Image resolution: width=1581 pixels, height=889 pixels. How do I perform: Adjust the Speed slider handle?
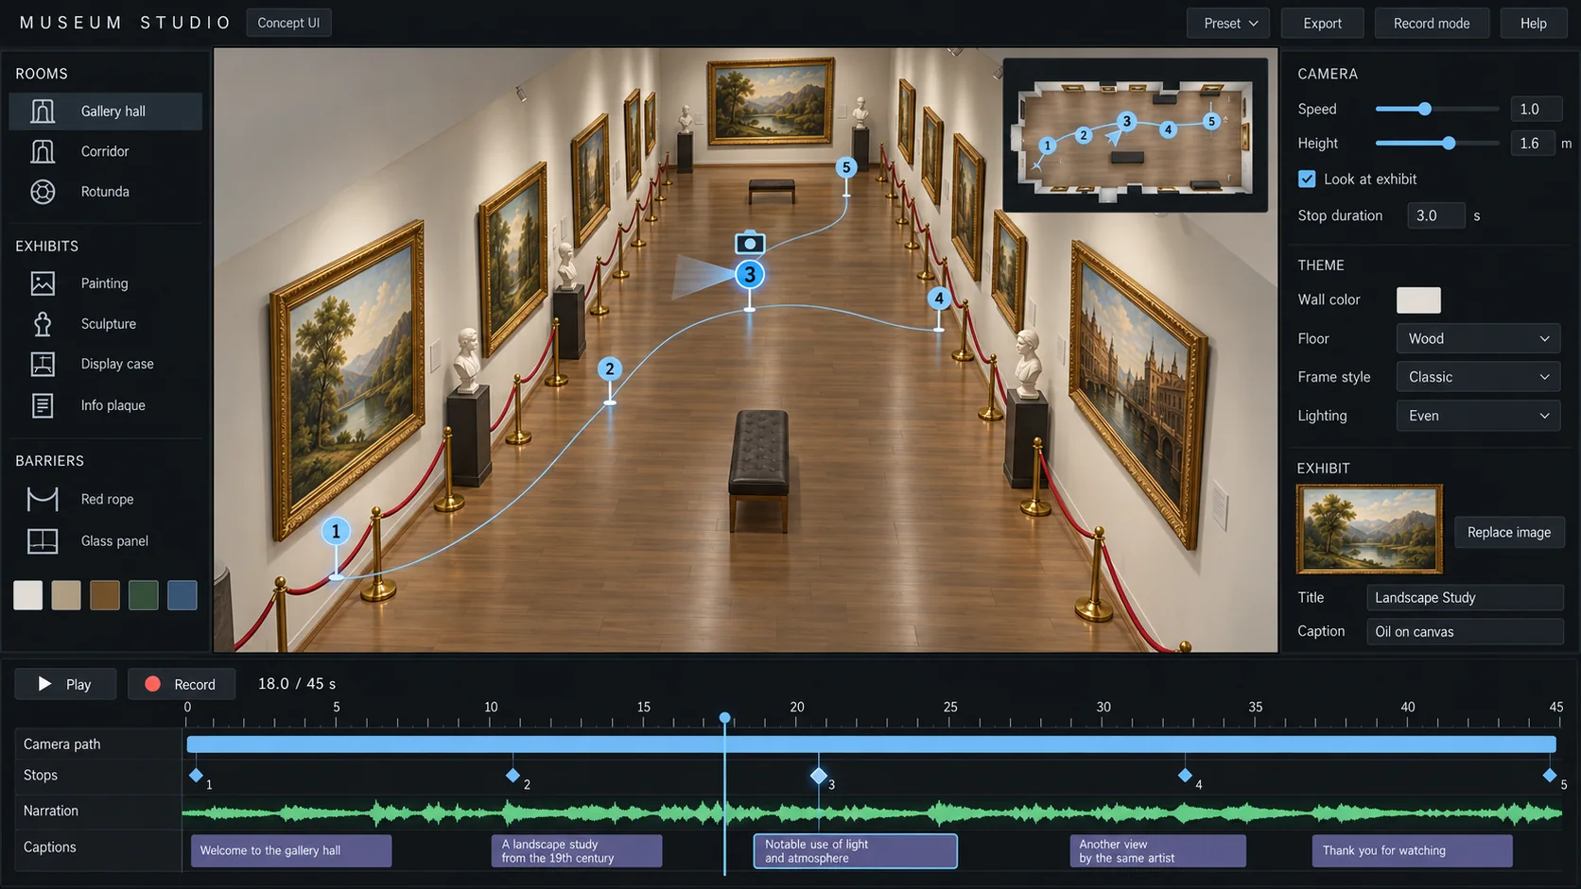[1424, 109]
